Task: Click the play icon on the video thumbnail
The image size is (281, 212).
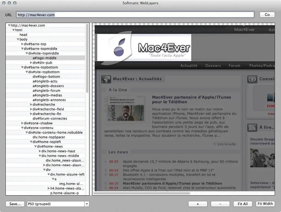Action: point(125,115)
